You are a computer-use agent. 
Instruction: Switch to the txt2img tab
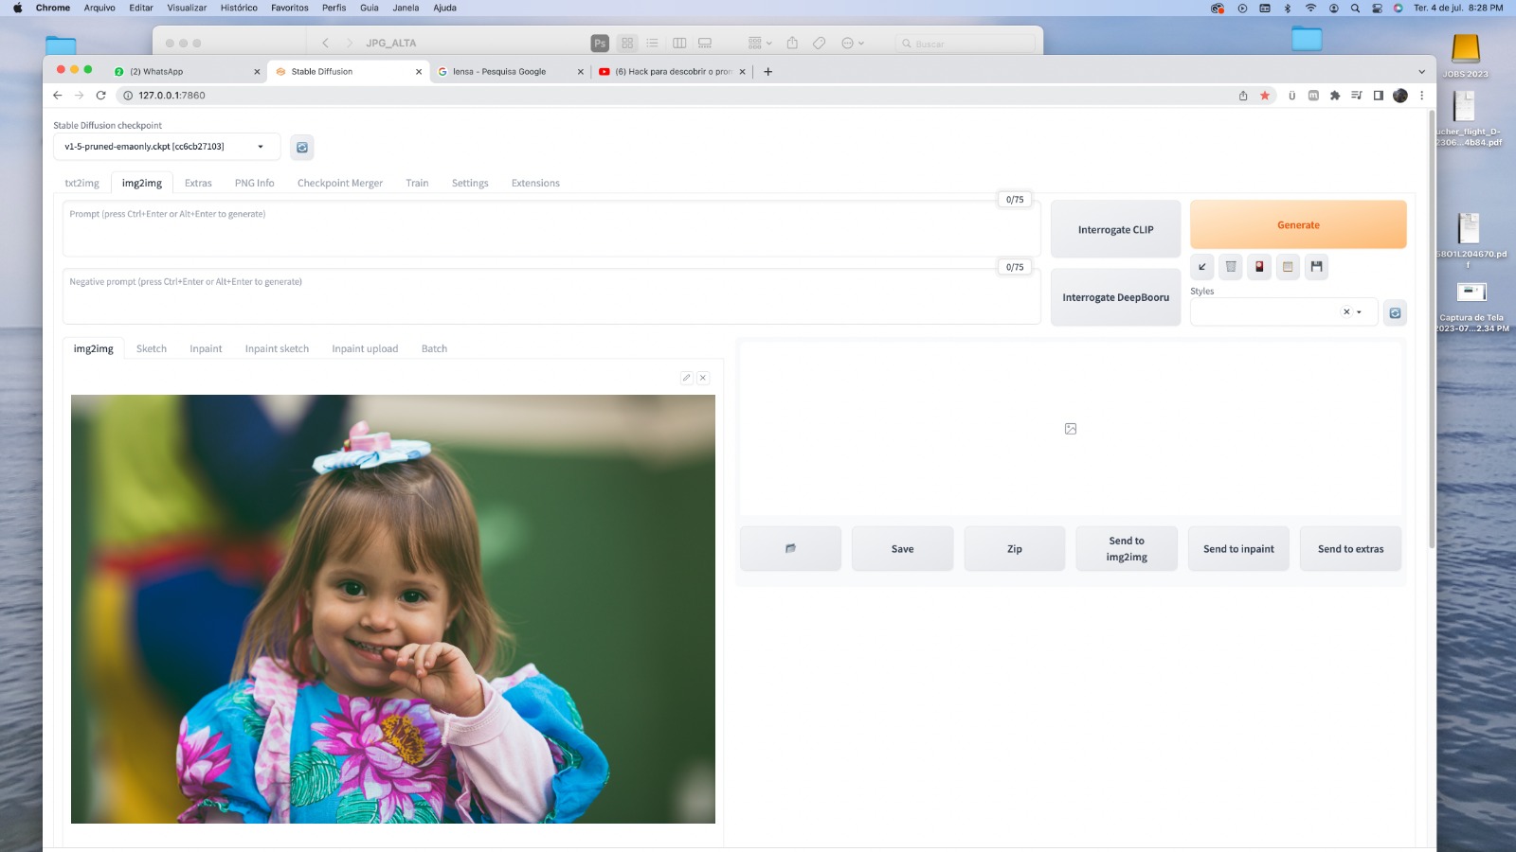click(81, 184)
